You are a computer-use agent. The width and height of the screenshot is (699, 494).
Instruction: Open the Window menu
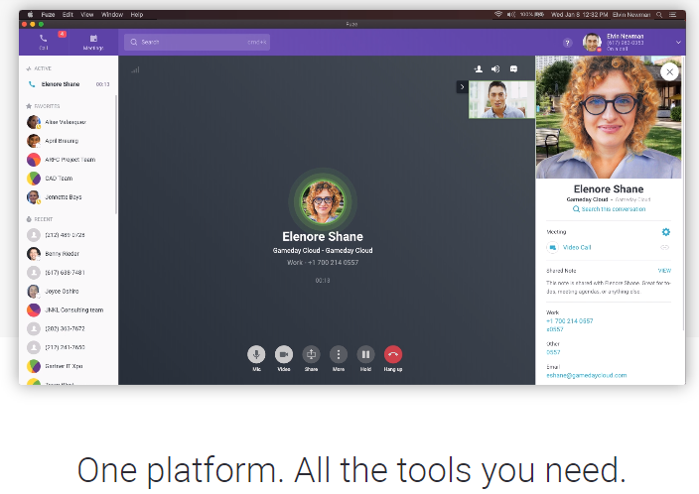112,14
